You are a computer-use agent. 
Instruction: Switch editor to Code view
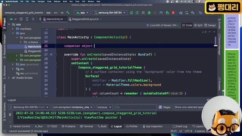[187, 25]
